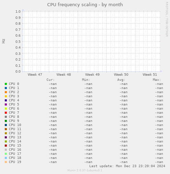170x174 pixels.
Task: Click the CPU 6 lime color swatch
Action: point(6,109)
